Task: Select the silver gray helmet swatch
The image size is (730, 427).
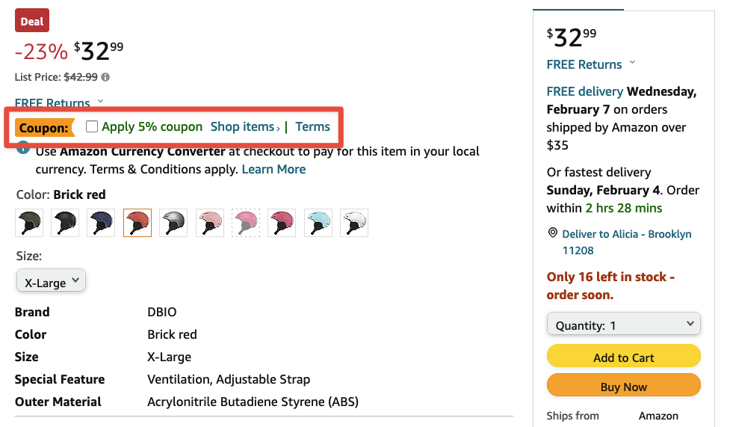Action: (173, 223)
